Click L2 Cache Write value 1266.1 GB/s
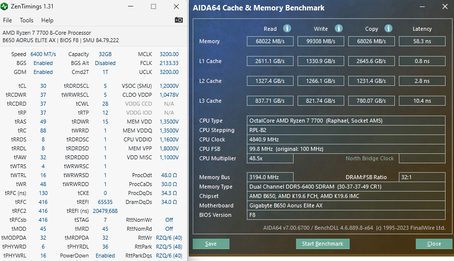The image size is (454, 261). pyautogui.click(x=321, y=81)
